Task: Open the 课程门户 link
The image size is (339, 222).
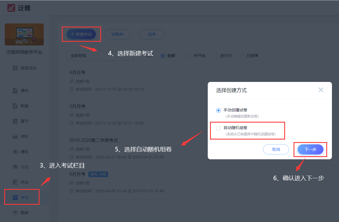Action: pos(23,42)
